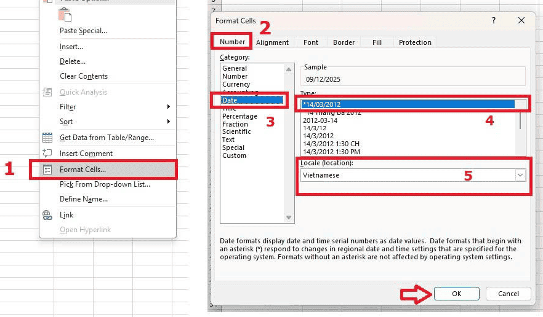
Task: Click the Quick Analysis icon
Action: (x=47, y=92)
